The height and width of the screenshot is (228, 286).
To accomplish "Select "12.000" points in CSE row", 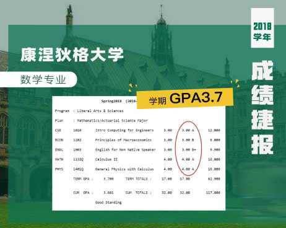I will [214, 130].
